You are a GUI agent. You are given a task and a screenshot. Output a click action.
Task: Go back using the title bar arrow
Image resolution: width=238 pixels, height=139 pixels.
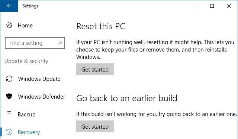point(9,6)
